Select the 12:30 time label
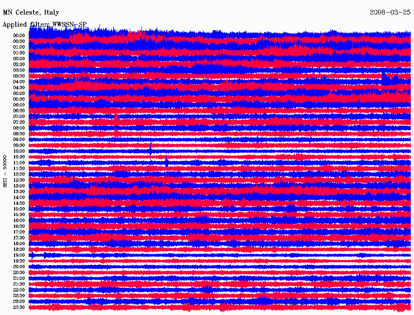The width and height of the screenshot is (414, 315). click(x=19, y=180)
